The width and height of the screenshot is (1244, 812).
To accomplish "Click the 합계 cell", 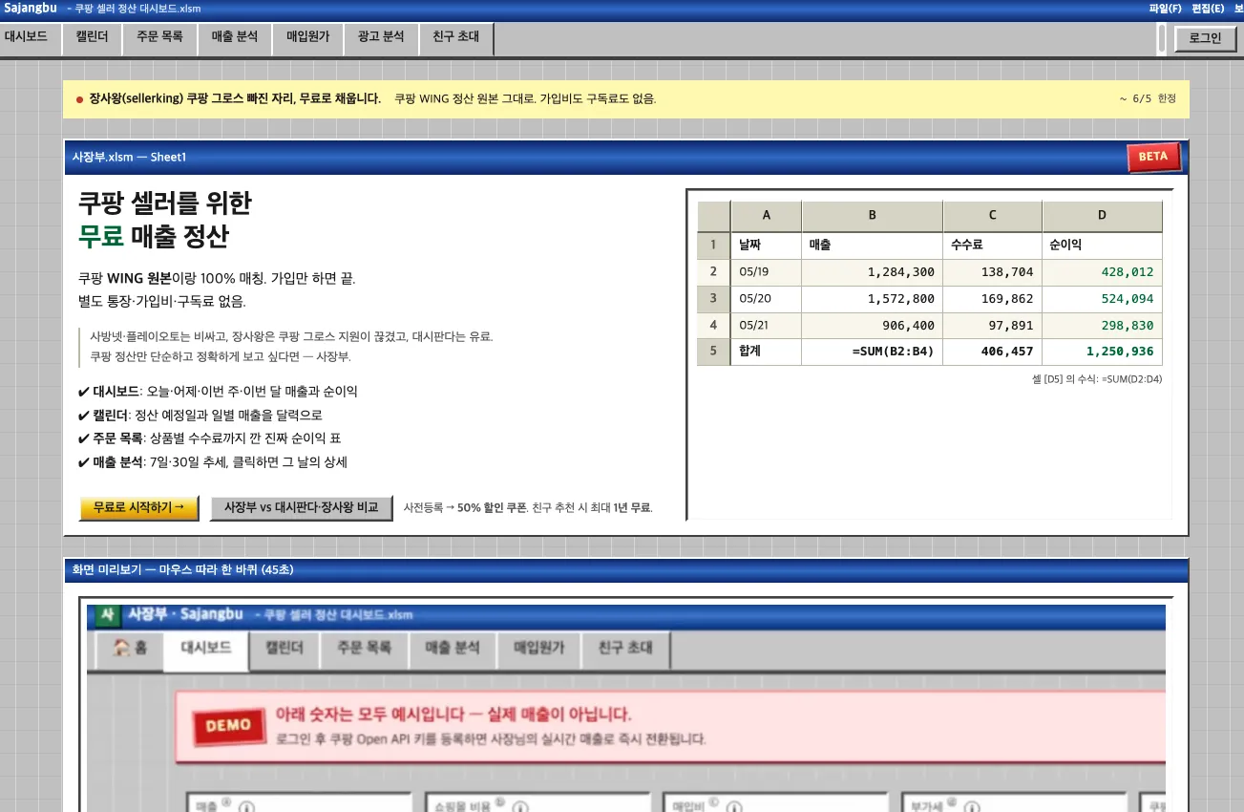I will click(766, 352).
